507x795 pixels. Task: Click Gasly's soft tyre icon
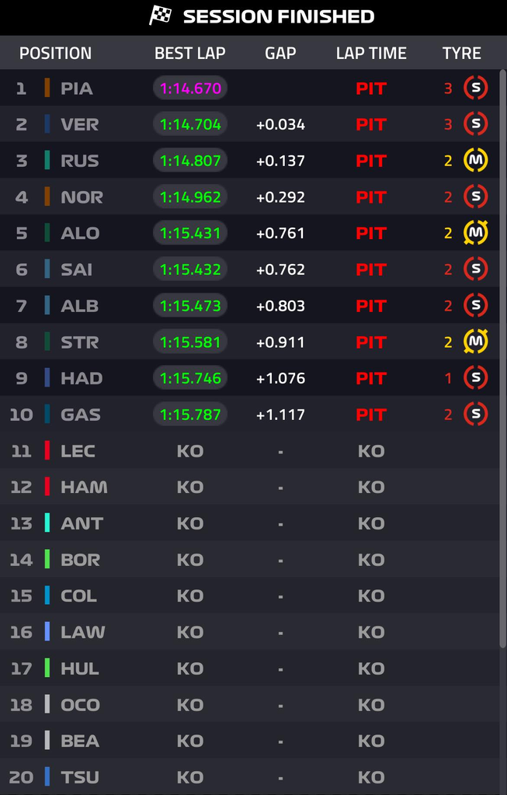point(476,414)
